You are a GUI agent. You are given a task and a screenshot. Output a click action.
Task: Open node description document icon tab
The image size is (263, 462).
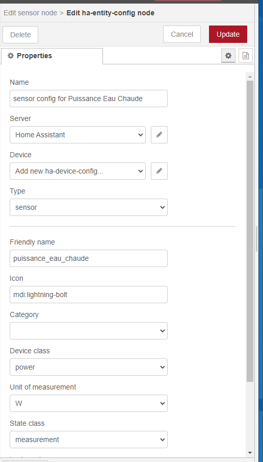pyautogui.click(x=246, y=56)
